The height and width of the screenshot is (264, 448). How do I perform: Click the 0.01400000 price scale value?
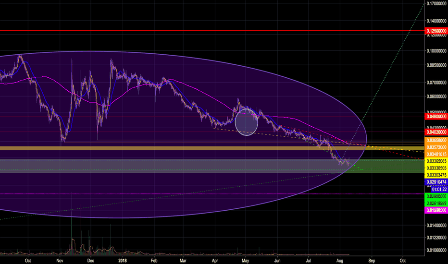(x=436, y=226)
